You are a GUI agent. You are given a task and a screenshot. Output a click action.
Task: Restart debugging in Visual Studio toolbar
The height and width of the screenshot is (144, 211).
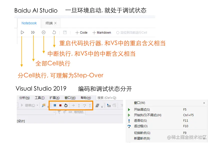(x=66, y=105)
